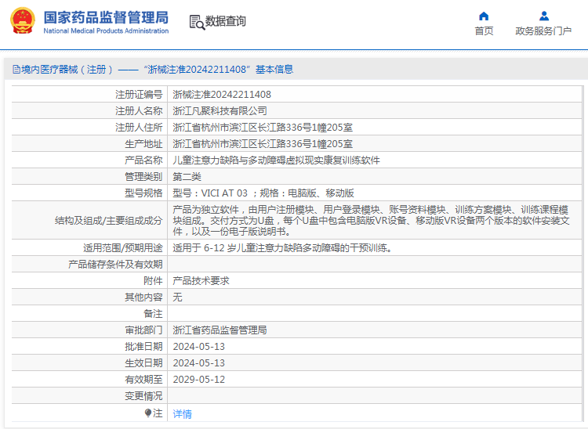Click the 批准日期 label
588x429 pixels.
tap(143, 347)
